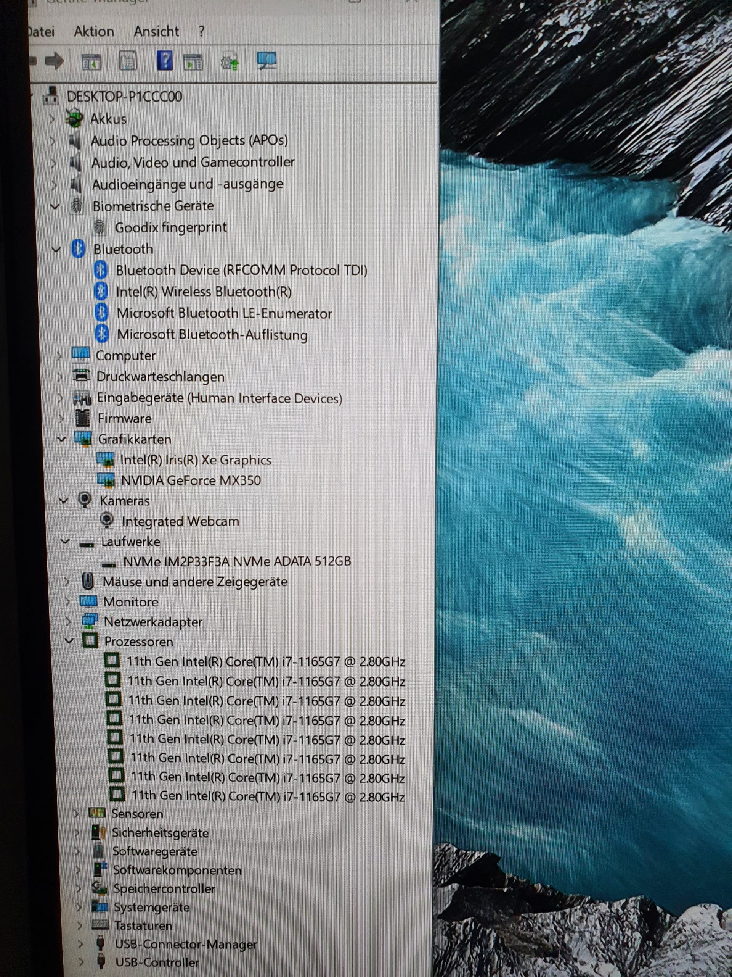
Task: Select the DESKTOP-P1CCC00 root node
Action: pyautogui.click(x=124, y=97)
